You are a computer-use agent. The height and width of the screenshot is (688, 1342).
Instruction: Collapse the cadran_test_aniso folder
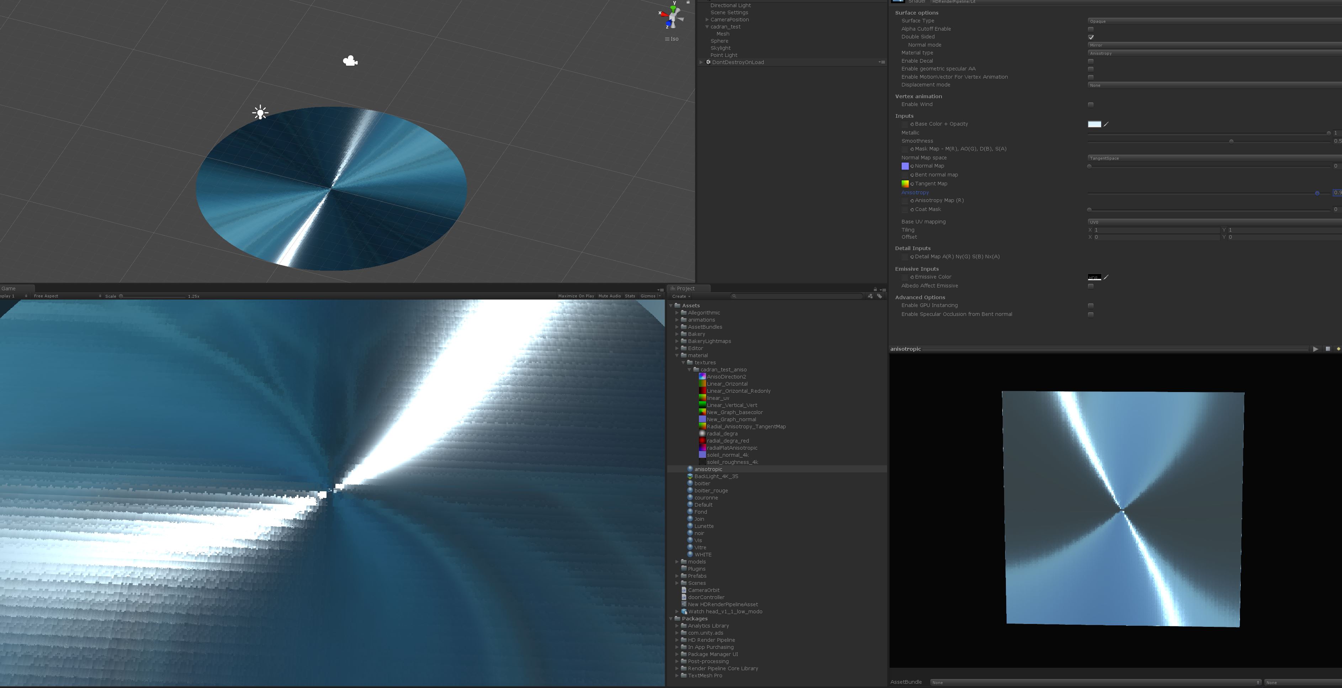coord(690,370)
